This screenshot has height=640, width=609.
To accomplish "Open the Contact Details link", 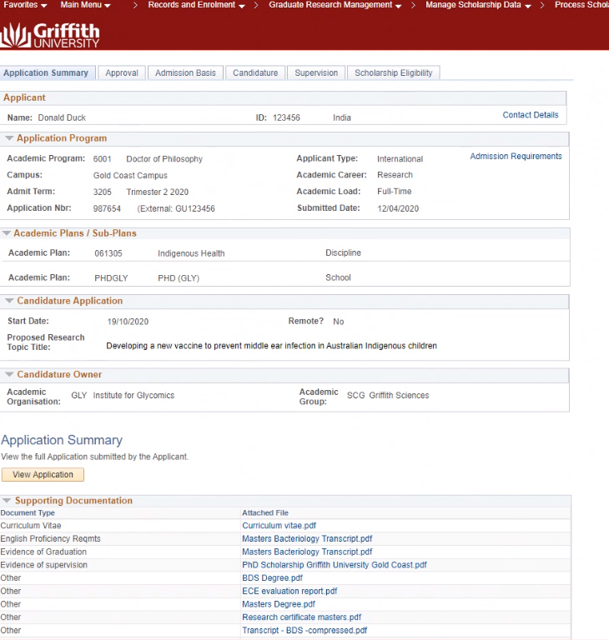I will [530, 115].
